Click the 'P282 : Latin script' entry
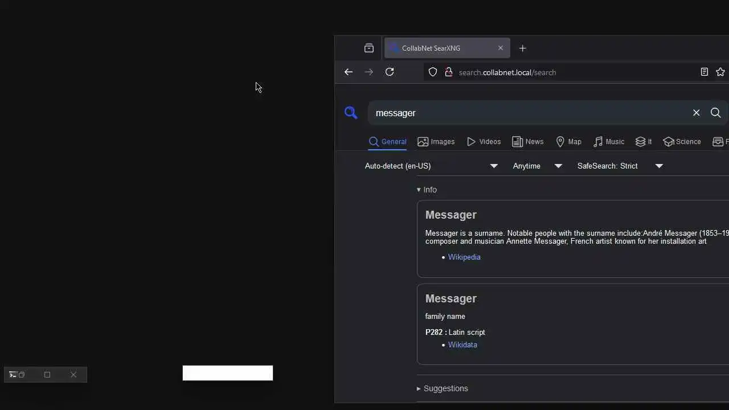This screenshot has width=729, height=410. pyautogui.click(x=455, y=332)
